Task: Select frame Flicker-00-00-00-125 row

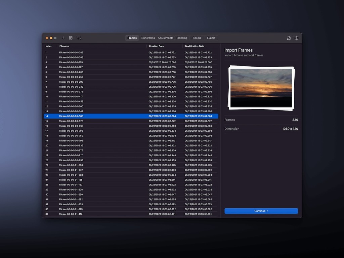Action: 71,62
